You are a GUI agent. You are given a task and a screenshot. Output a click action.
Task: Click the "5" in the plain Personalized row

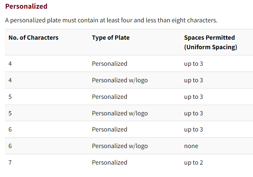[x=10, y=97]
